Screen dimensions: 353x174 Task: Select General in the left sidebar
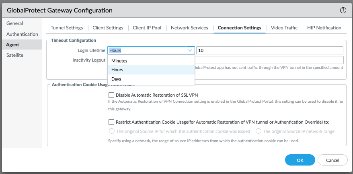point(15,24)
